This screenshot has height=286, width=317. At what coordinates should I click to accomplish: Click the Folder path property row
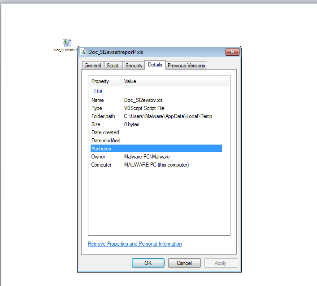click(x=155, y=116)
